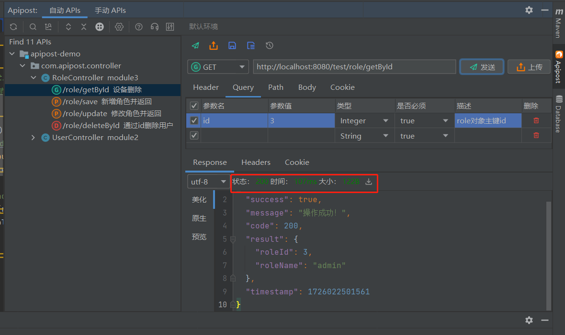Switch response view to 美化
The width and height of the screenshot is (565, 335).
199,200
